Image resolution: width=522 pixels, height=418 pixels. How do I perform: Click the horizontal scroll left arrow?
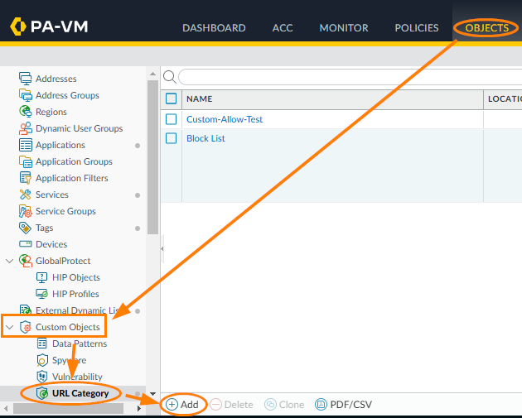click(x=6, y=408)
